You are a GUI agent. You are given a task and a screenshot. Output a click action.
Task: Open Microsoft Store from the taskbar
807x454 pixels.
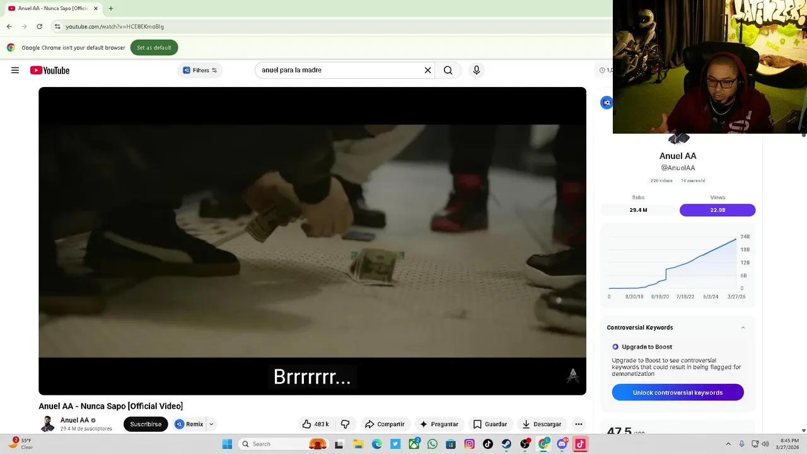(451, 444)
